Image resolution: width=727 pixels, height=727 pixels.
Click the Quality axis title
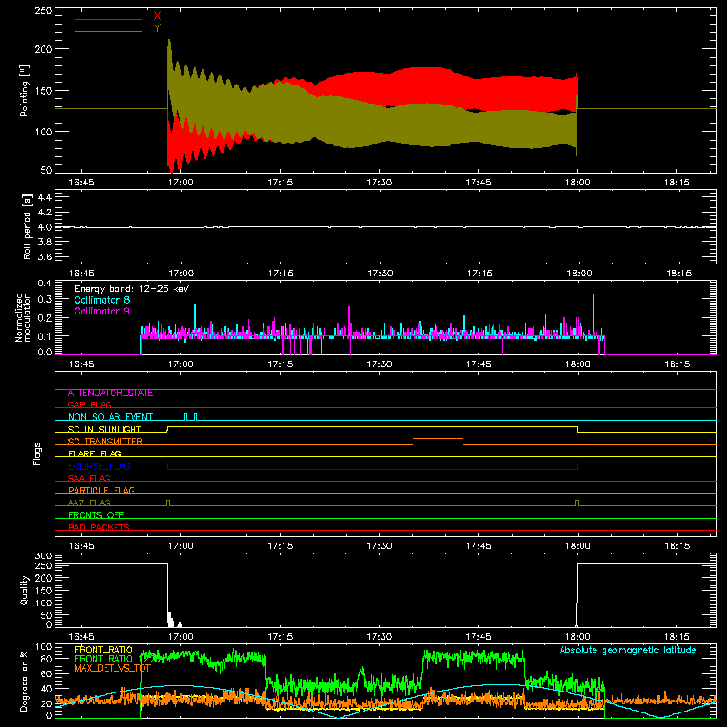(x=25, y=590)
